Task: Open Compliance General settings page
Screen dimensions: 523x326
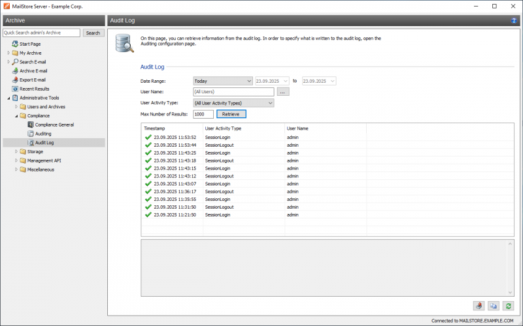Action: click(x=54, y=125)
